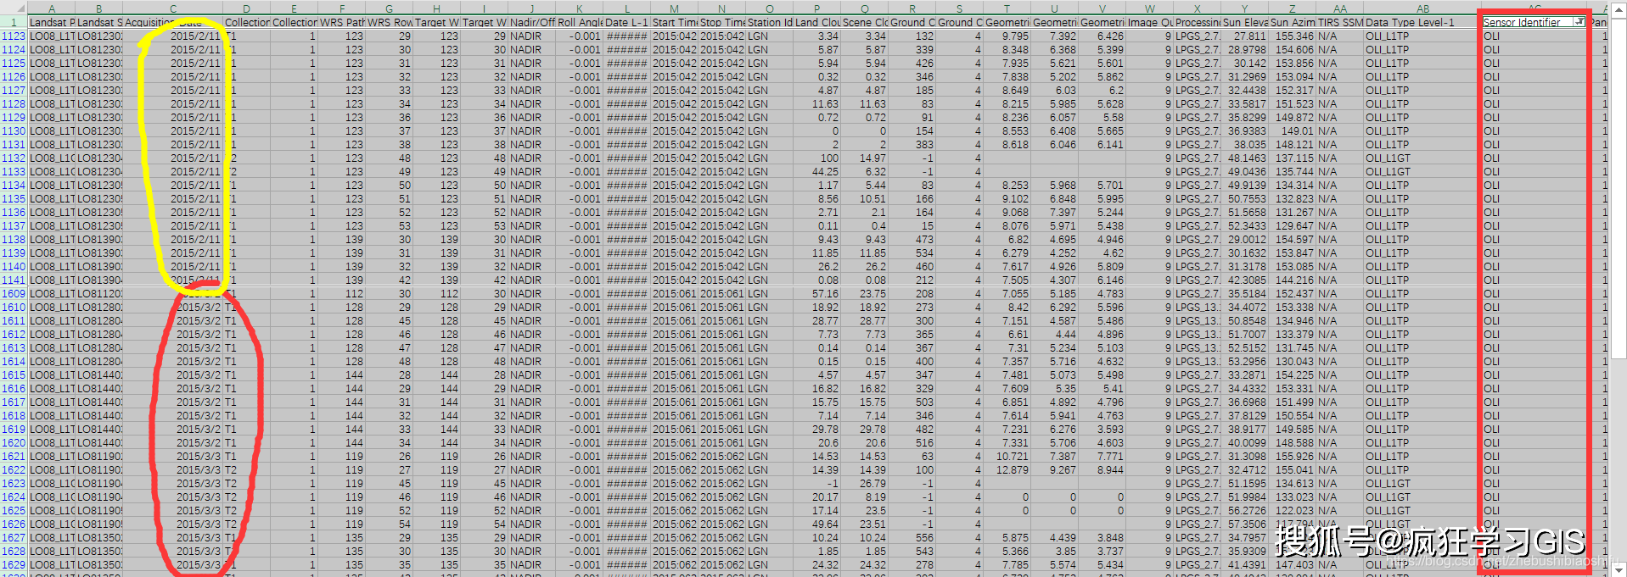The width and height of the screenshot is (1627, 577).
Task: Click the Acquisition Date header cell
Action: 173,23
